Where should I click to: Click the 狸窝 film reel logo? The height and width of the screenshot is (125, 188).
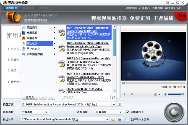point(14,17)
